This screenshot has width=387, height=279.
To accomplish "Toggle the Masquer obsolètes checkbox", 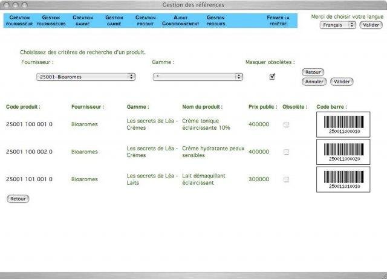I will [272, 77].
